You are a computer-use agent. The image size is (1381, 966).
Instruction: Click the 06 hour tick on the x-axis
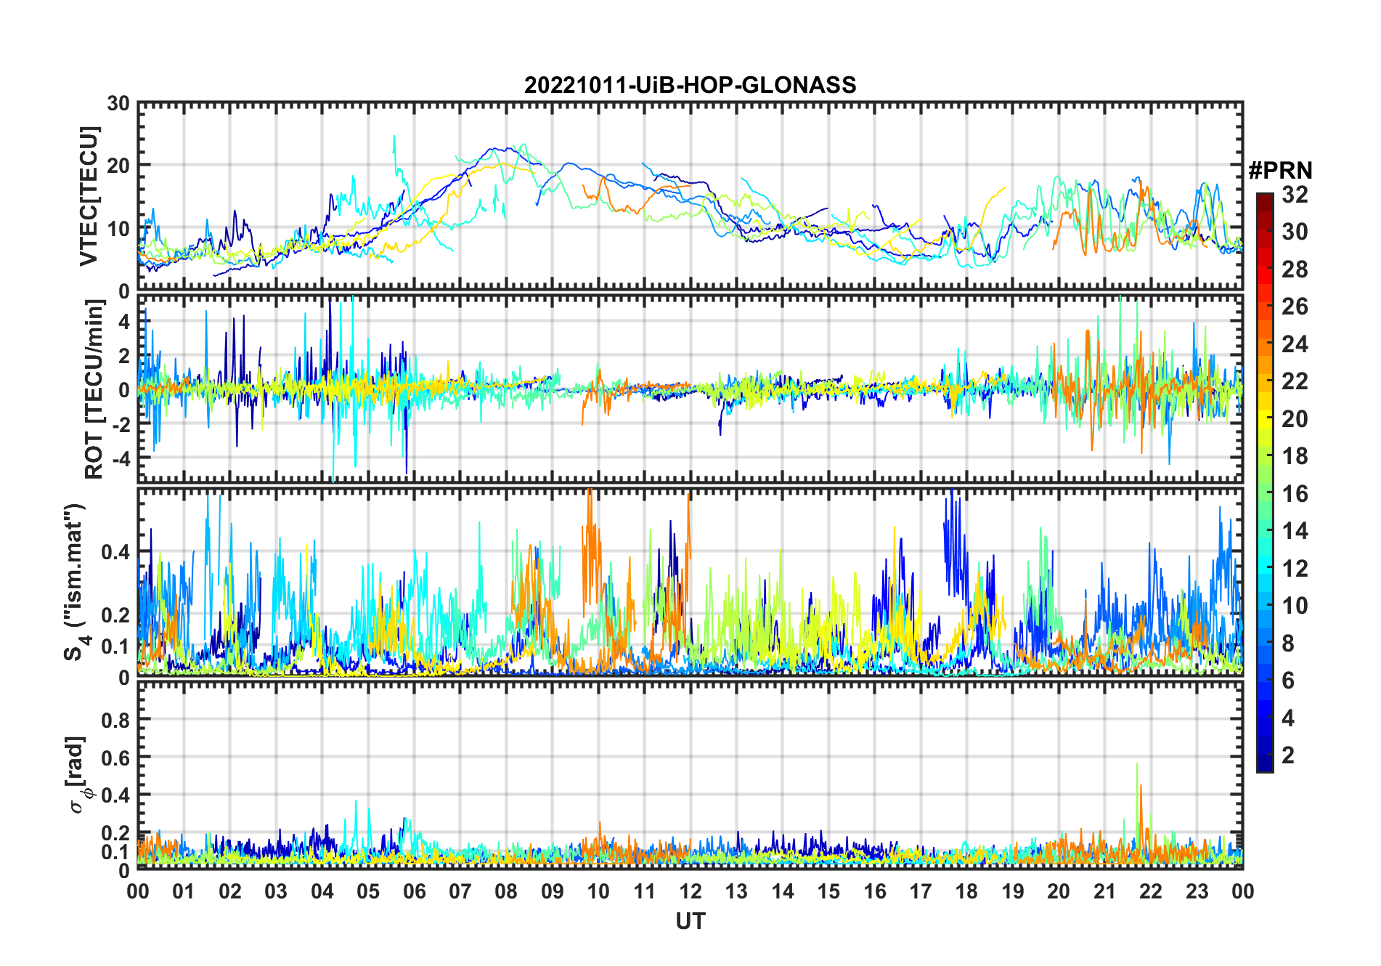[414, 891]
